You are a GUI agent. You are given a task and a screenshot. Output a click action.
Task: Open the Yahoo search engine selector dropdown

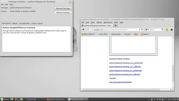[x=147, y=29]
